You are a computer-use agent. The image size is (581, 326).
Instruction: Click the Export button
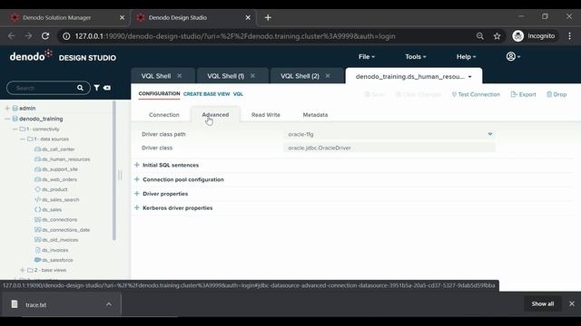point(523,94)
